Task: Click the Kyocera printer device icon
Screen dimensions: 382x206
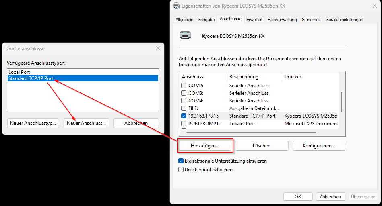Action: click(185, 35)
